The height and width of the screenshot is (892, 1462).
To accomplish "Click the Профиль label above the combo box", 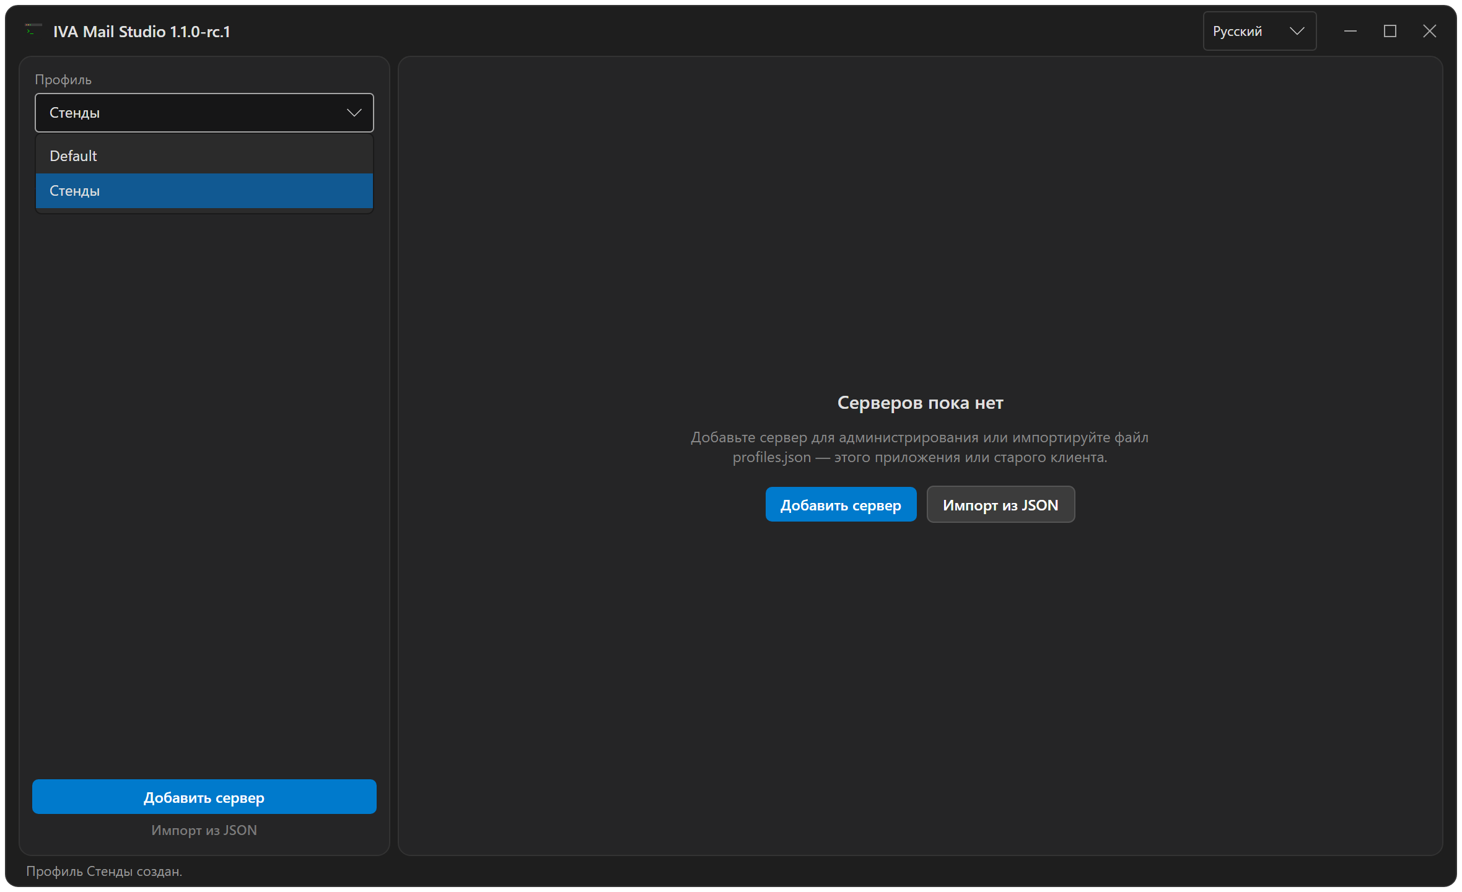I will (x=63, y=80).
